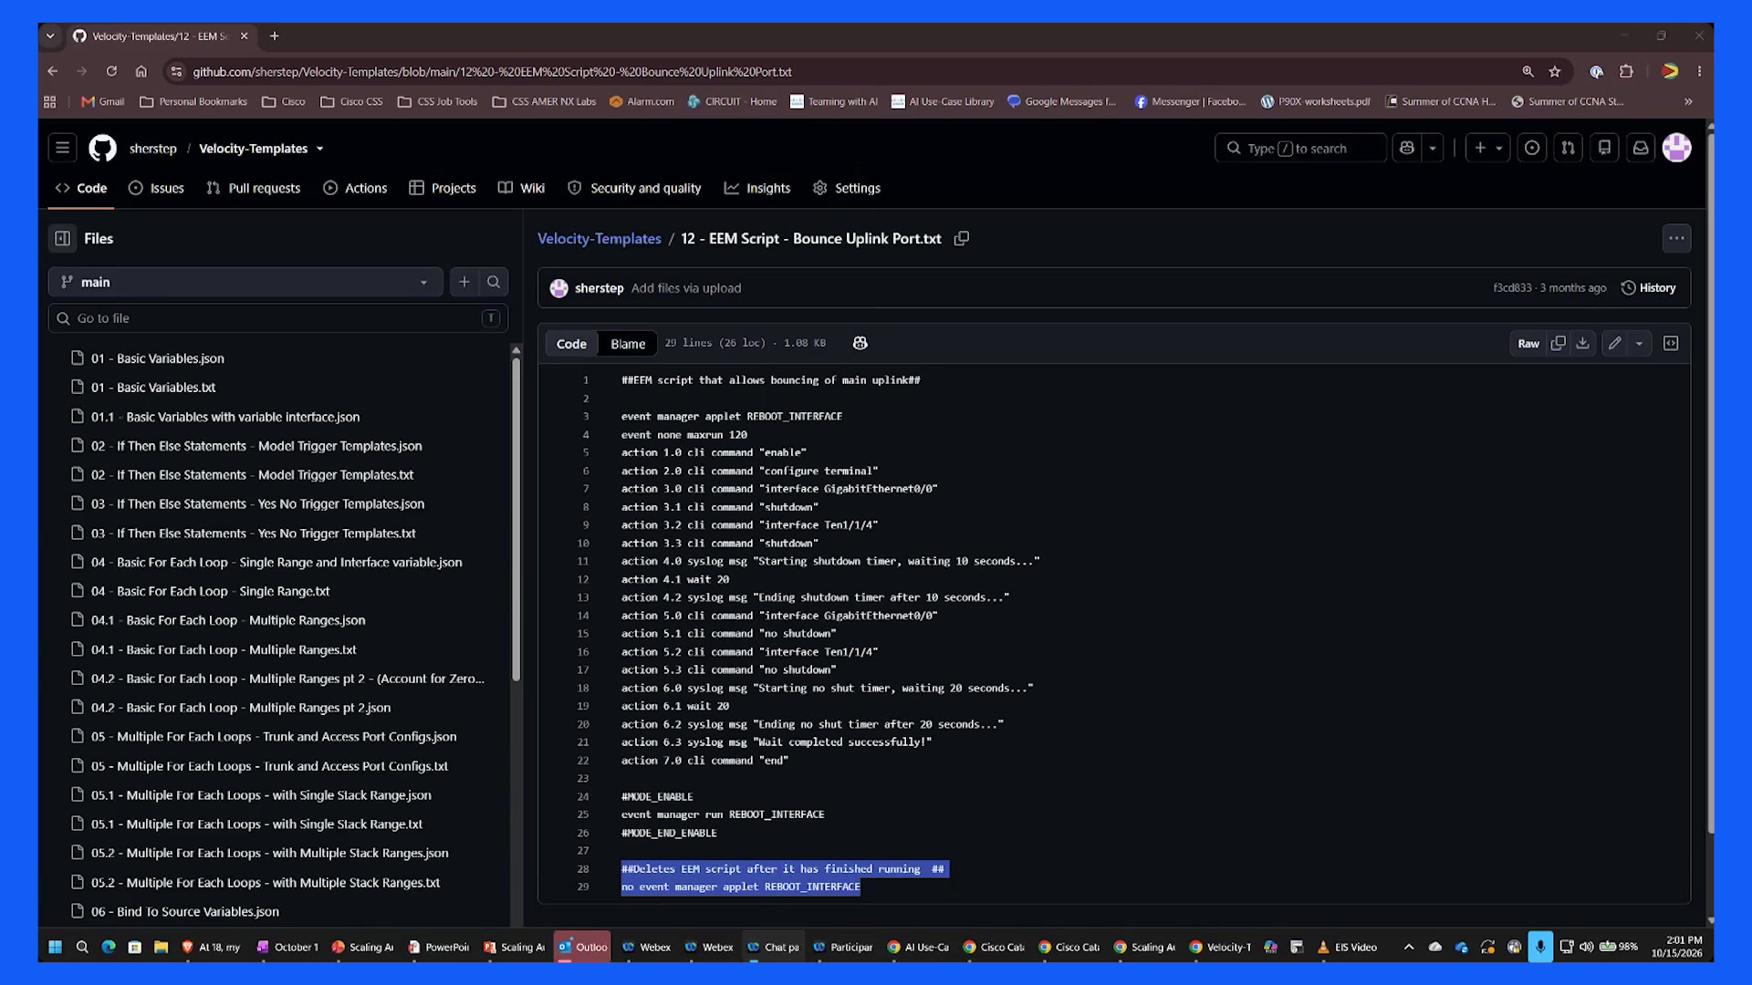Open the Copilot header dropdown arrow
The height and width of the screenshot is (985, 1752).
pos(1433,148)
